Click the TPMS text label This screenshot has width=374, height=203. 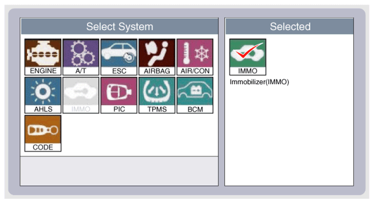pos(157,109)
